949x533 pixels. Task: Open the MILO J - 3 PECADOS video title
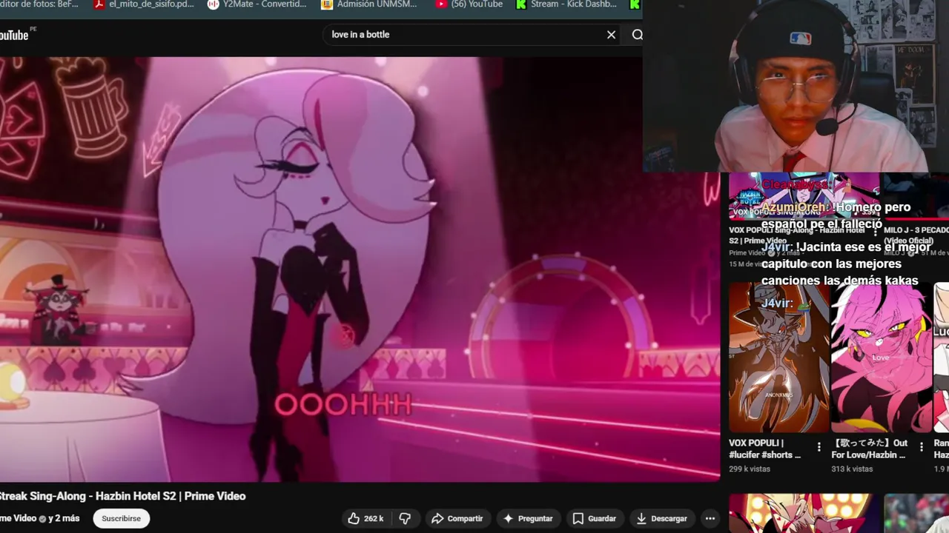coord(916,235)
